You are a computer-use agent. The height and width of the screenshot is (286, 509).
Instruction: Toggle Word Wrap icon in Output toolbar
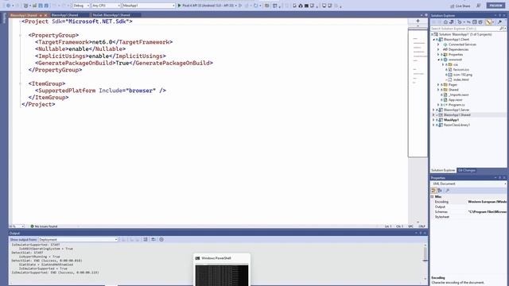click(x=153, y=239)
